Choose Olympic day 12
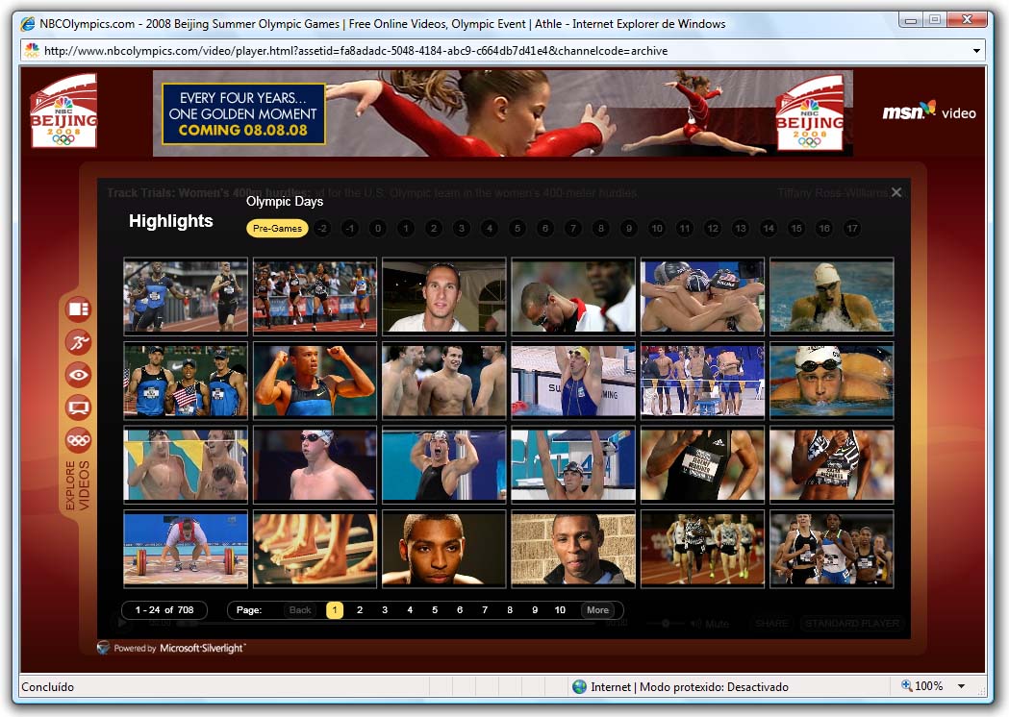1009x717 pixels. pos(713,229)
